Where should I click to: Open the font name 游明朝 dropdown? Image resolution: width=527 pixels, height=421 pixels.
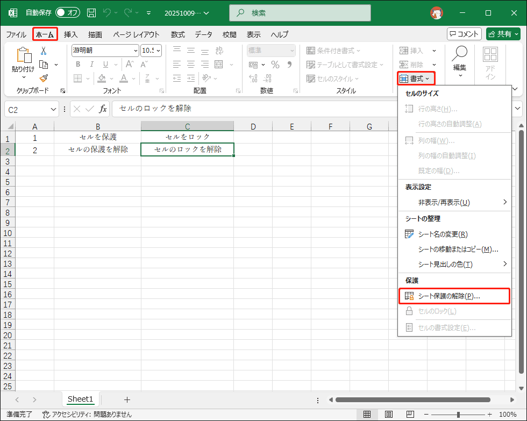point(136,51)
